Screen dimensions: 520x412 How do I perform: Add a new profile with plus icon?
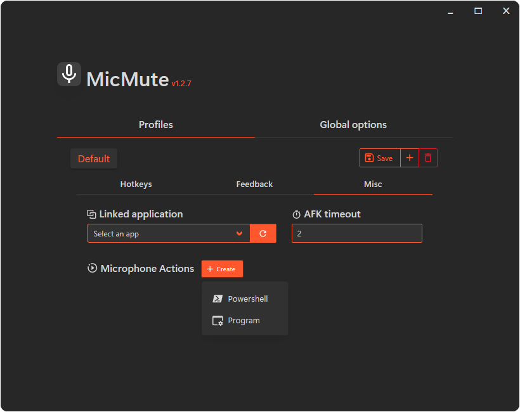pos(410,158)
